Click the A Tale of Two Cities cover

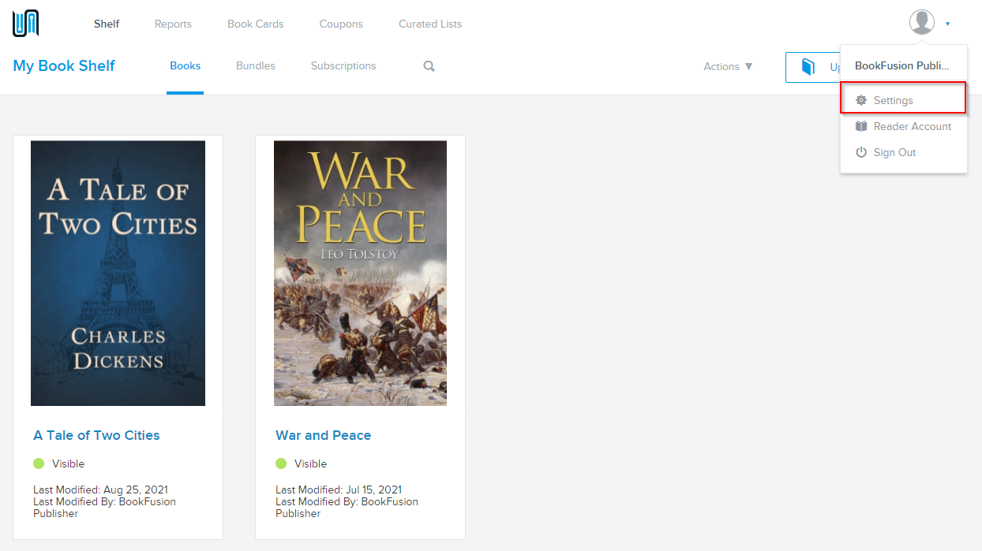pyautogui.click(x=118, y=274)
